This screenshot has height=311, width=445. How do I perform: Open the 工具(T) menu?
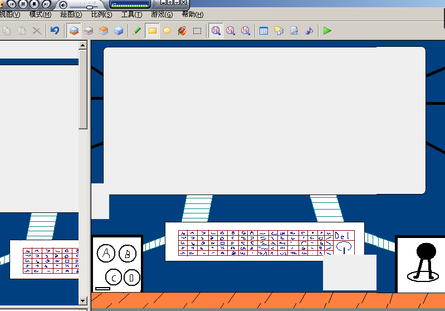click(131, 14)
